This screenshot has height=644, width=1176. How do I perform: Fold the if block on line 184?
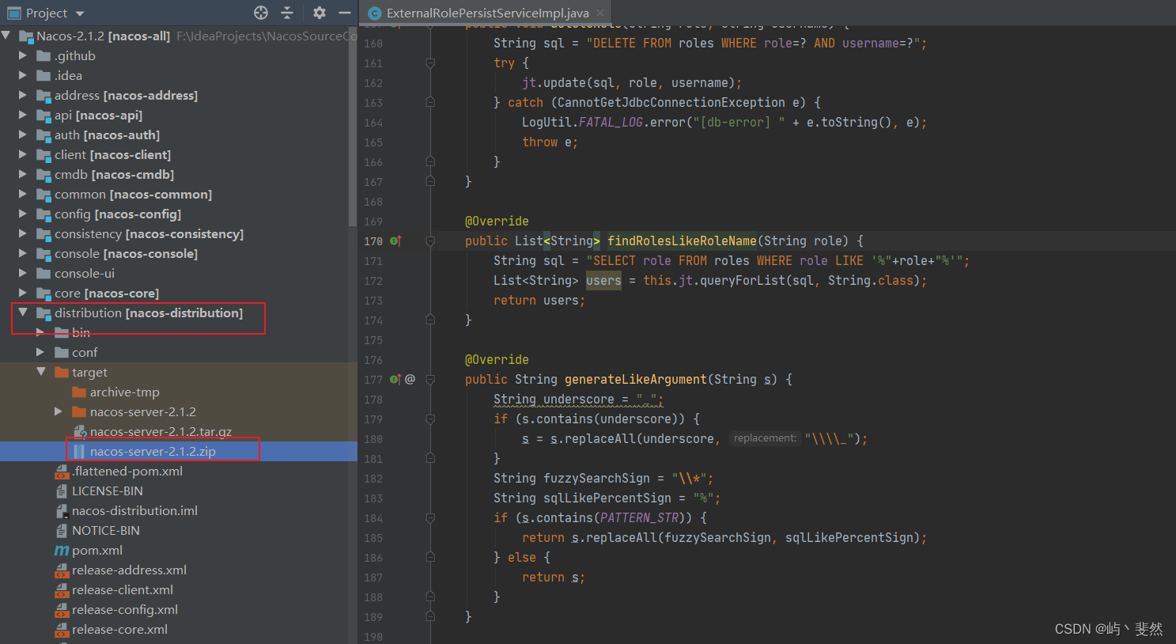click(x=430, y=517)
